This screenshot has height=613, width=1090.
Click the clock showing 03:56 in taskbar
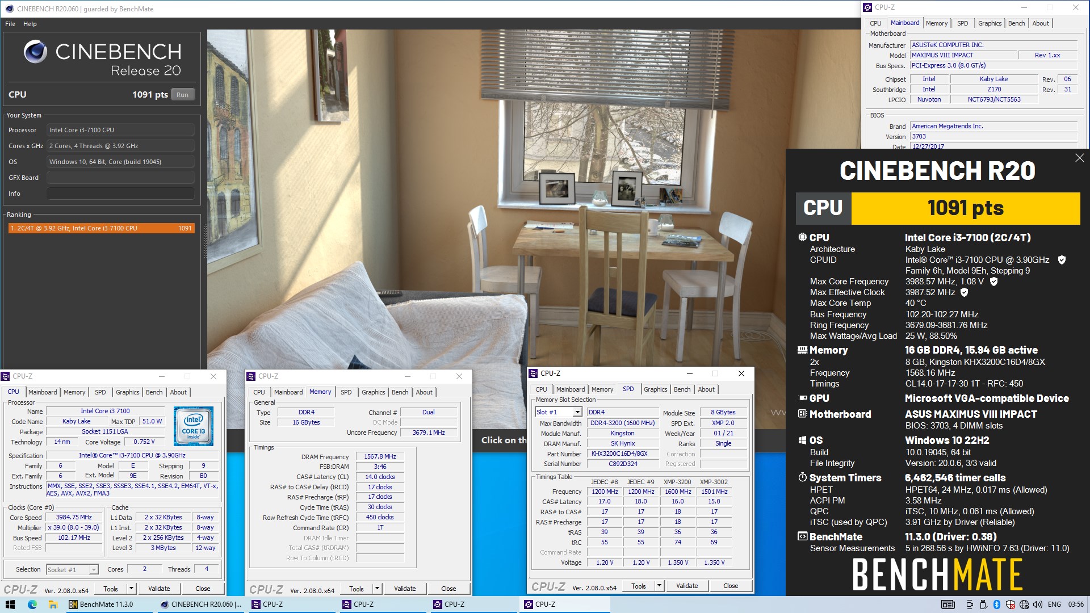click(x=1076, y=604)
